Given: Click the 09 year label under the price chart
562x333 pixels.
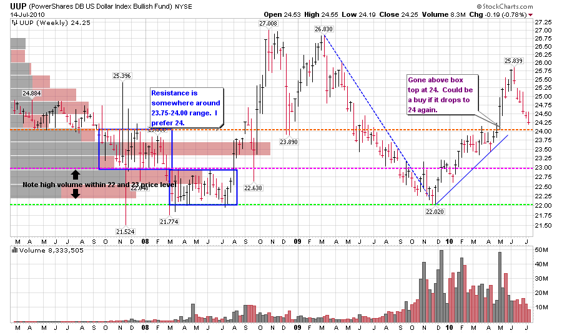Looking at the screenshot, I should point(297,242).
